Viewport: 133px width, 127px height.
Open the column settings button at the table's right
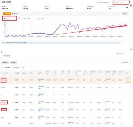(126, 63)
